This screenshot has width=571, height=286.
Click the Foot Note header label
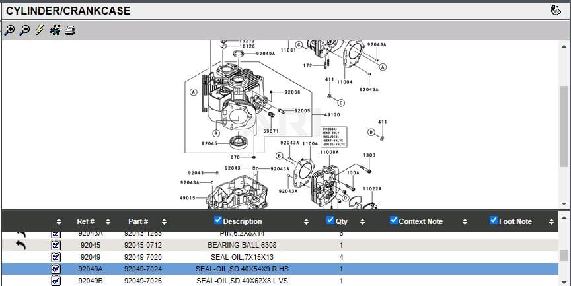click(x=515, y=221)
